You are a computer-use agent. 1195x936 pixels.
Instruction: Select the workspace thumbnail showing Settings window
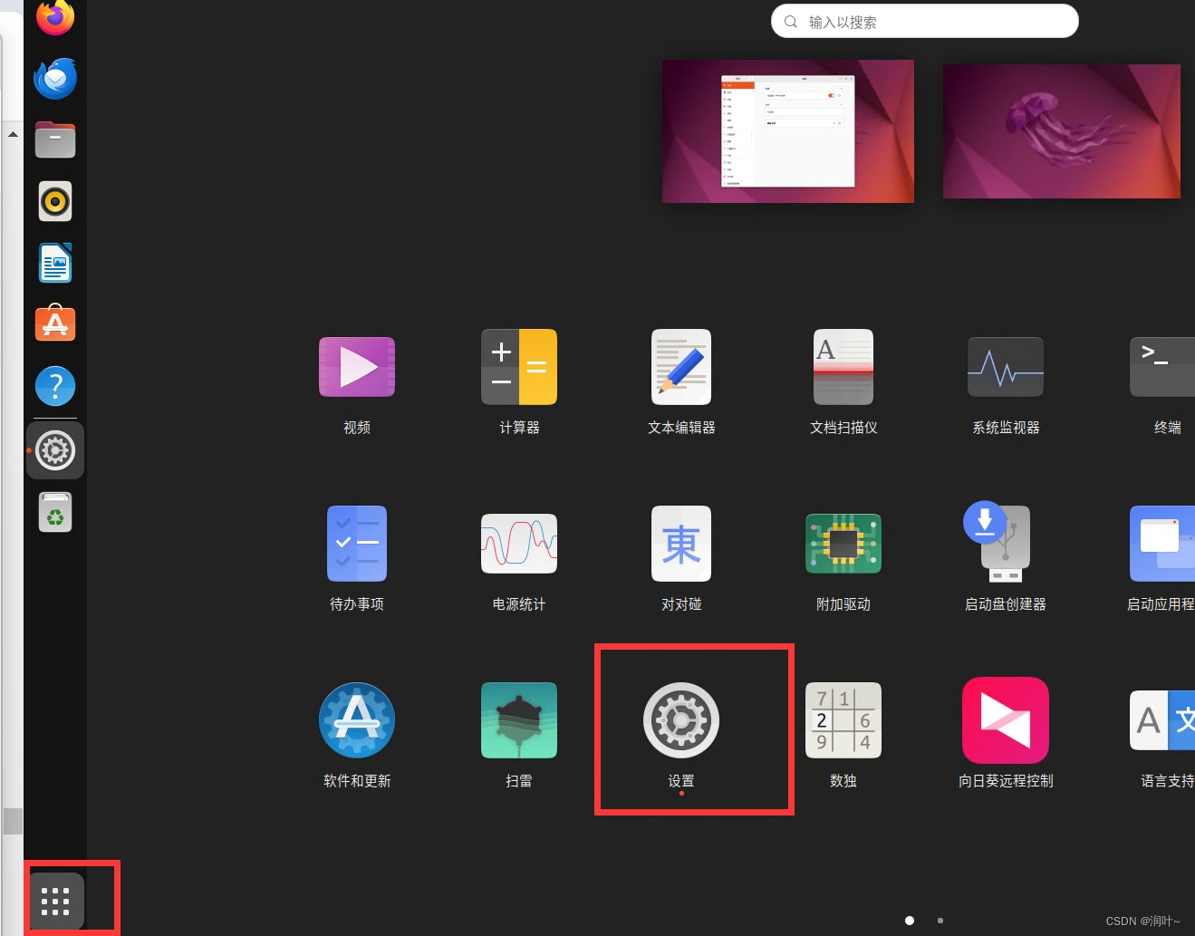pyautogui.click(x=788, y=131)
